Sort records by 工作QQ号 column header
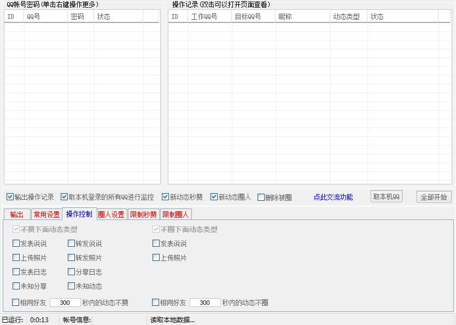The height and width of the screenshot is (325, 456). coord(209,16)
